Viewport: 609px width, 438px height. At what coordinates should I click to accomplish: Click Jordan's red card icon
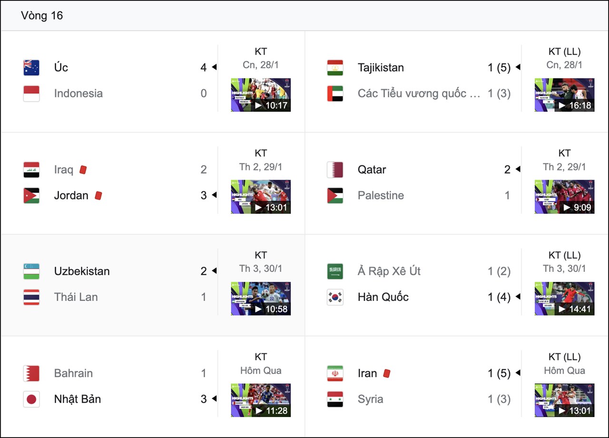(x=98, y=195)
